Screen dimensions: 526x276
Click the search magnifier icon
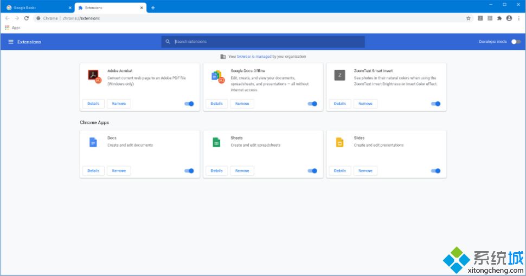(168, 42)
